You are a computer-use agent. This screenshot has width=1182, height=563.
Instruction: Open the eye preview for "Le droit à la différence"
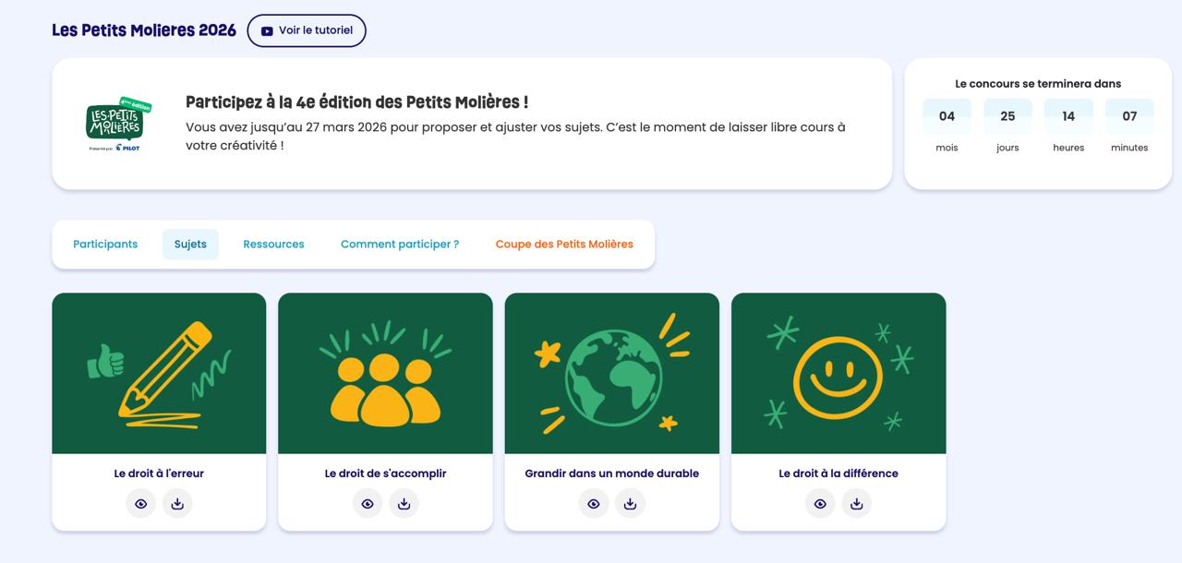820,503
